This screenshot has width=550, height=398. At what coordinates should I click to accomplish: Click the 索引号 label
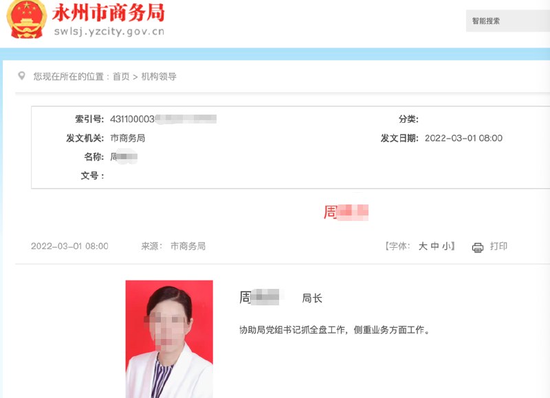point(89,119)
